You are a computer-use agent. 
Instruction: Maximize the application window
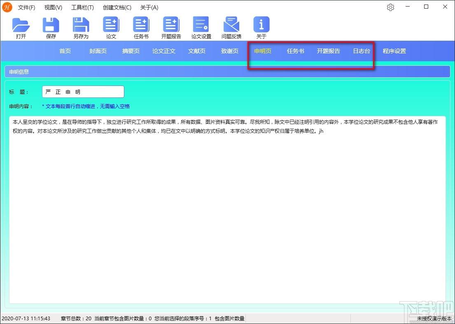click(426, 7)
